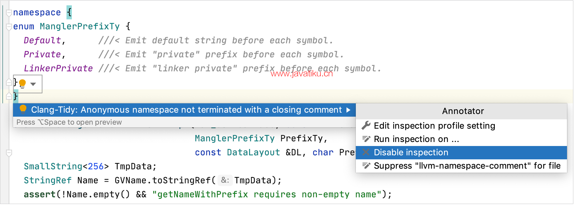Click the bulb icon in the Clang-Tidy popup row
This screenshot has height=205, width=574.
click(23, 109)
